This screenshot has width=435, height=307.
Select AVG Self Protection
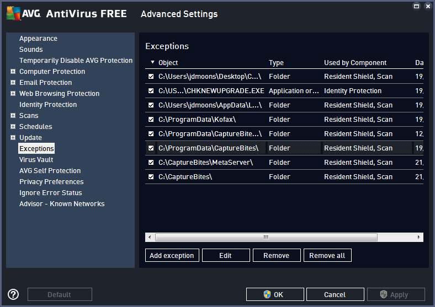point(50,171)
